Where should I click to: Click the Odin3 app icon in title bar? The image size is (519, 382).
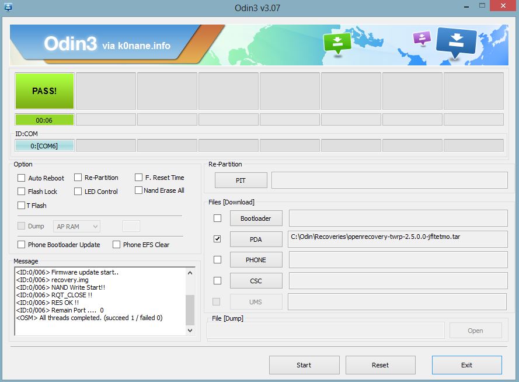pyautogui.click(x=8, y=7)
